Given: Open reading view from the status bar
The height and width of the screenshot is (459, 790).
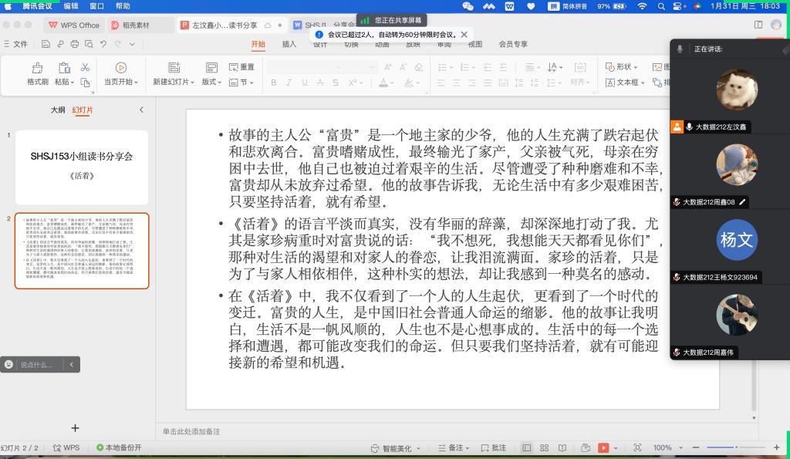Looking at the screenshot, I should click(563, 447).
